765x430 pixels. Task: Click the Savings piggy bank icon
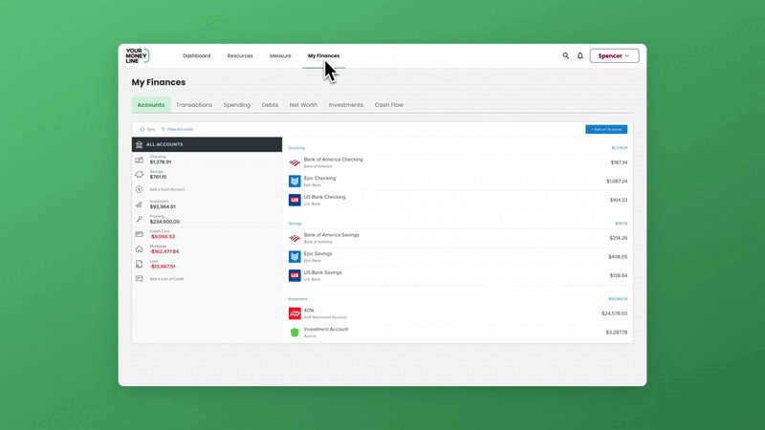(139, 175)
